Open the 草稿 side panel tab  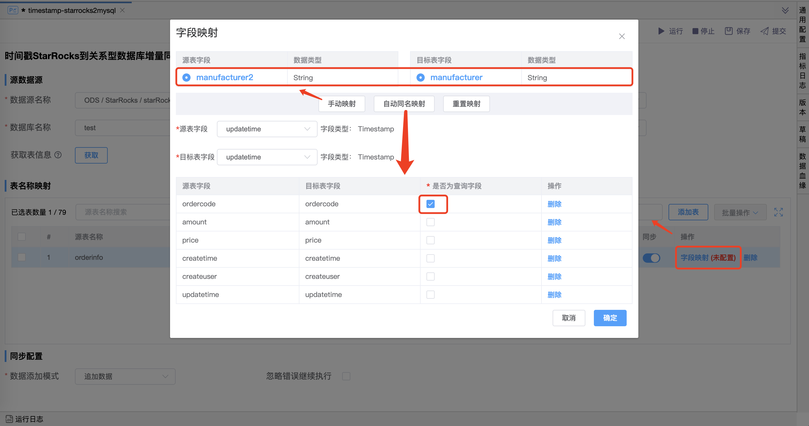(x=802, y=134)
